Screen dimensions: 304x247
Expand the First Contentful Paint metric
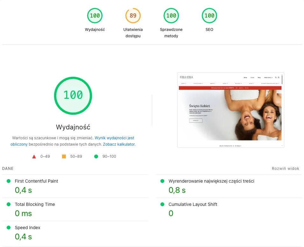click(x=36, y=181)
